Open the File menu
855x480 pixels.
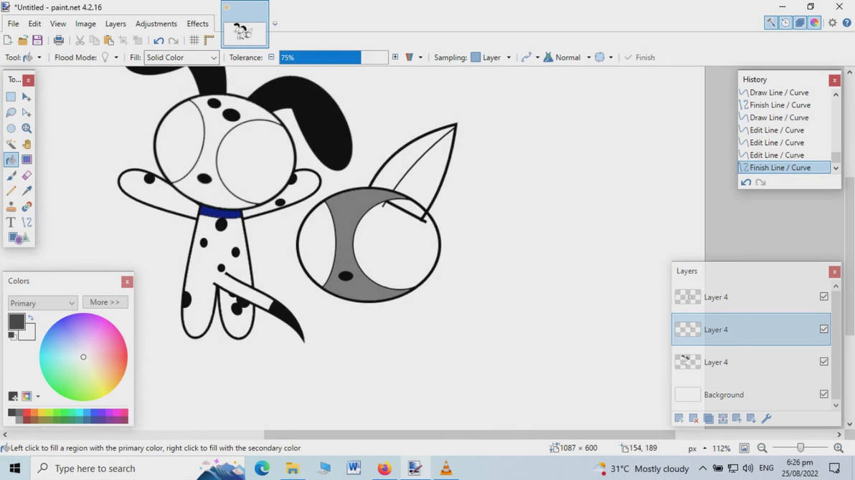click(13, 24)
